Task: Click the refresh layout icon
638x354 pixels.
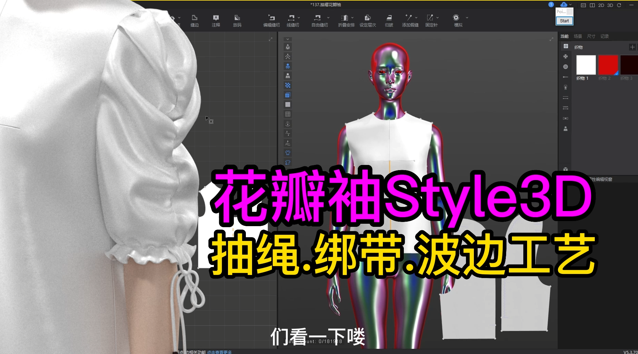Action: coord(619,5)
